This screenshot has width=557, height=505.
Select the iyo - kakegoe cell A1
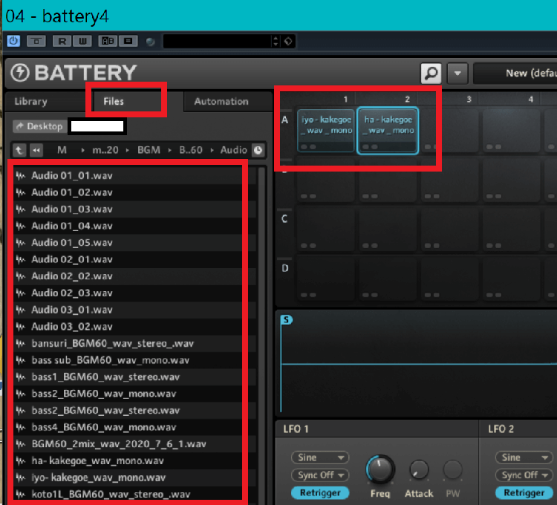(326, 130)
